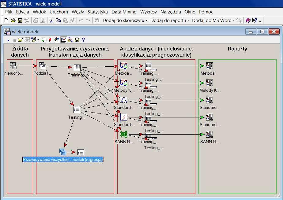Click the gray Stop square in workspace toolbar
The width and height of the screenshot is (283, 200).
[15, 41]
